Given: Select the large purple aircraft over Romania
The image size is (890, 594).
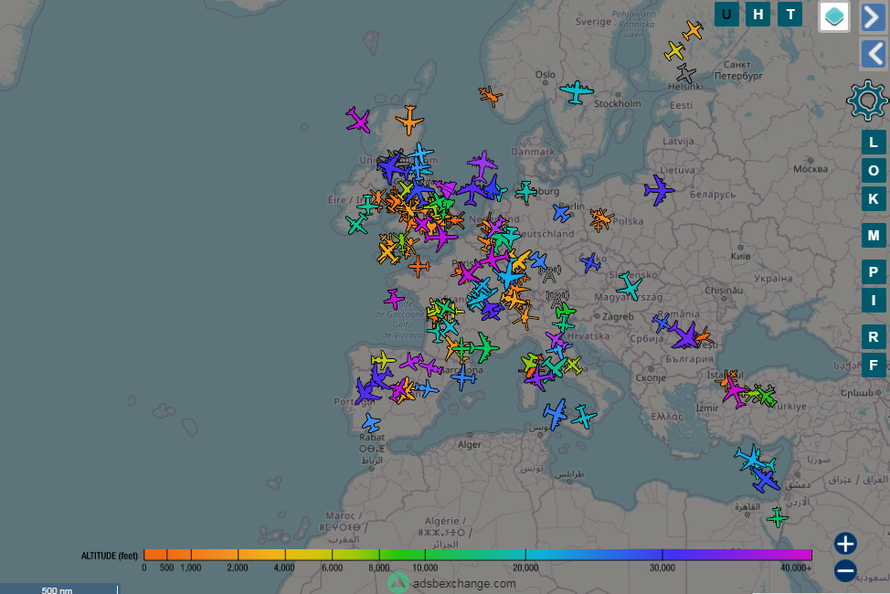Looking at the screenshot, I should click(x=685, y=335).
